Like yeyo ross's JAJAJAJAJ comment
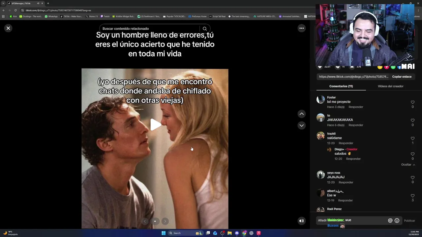Viewport: 422px width, 237px height. click(412, 178)
